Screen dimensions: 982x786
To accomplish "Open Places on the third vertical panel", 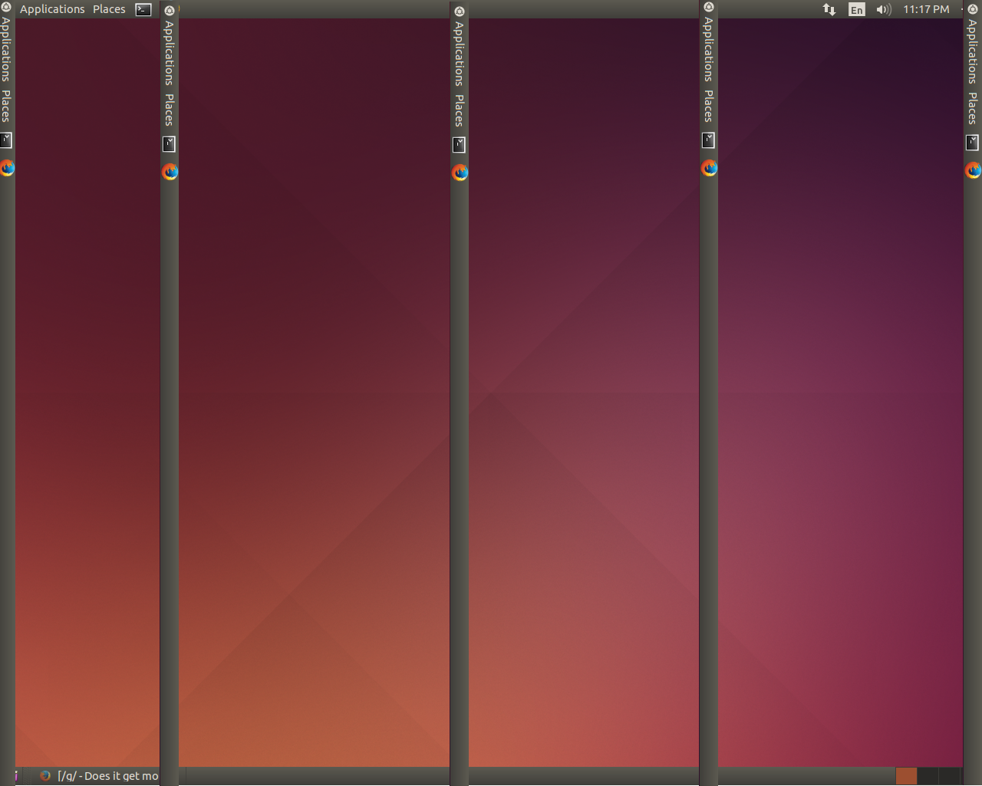I will pos(460,110).
